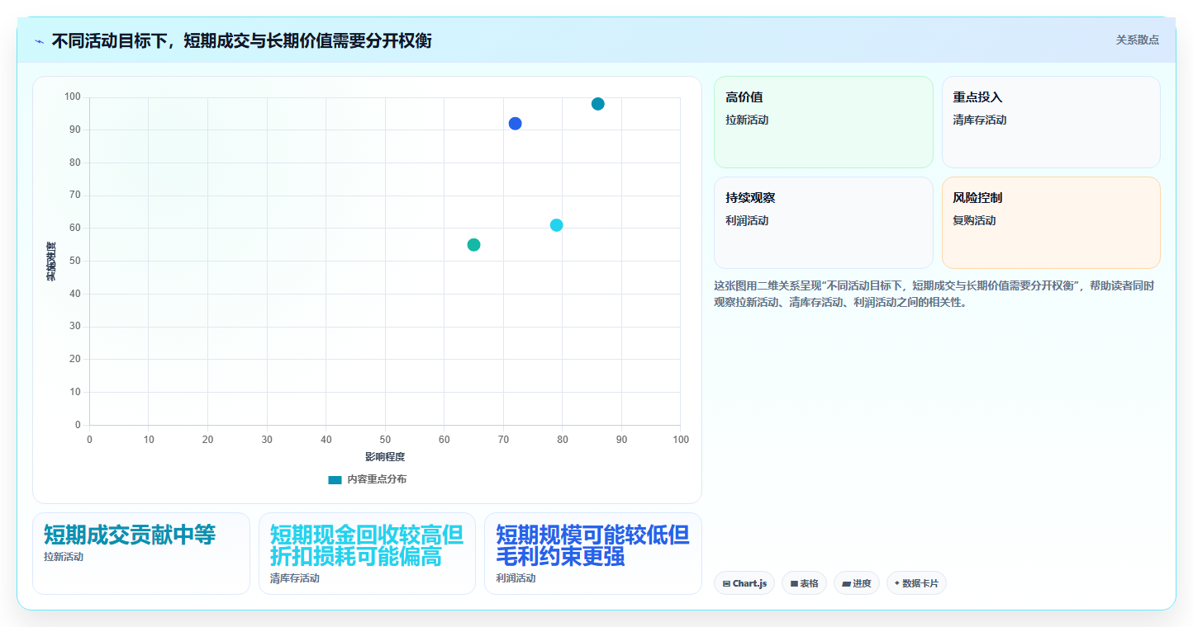Click the 数据卡片 tag
1193x627 pixels.
coord(916,583)
